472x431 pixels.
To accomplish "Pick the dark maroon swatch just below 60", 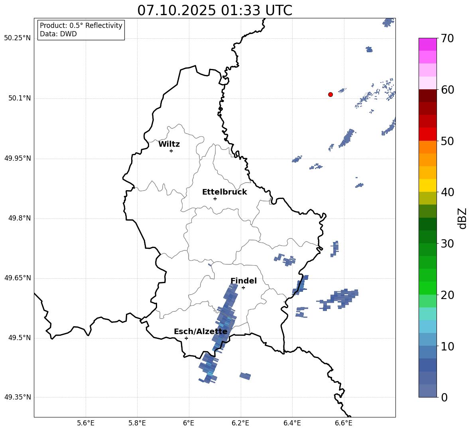I will click(427, 95).
